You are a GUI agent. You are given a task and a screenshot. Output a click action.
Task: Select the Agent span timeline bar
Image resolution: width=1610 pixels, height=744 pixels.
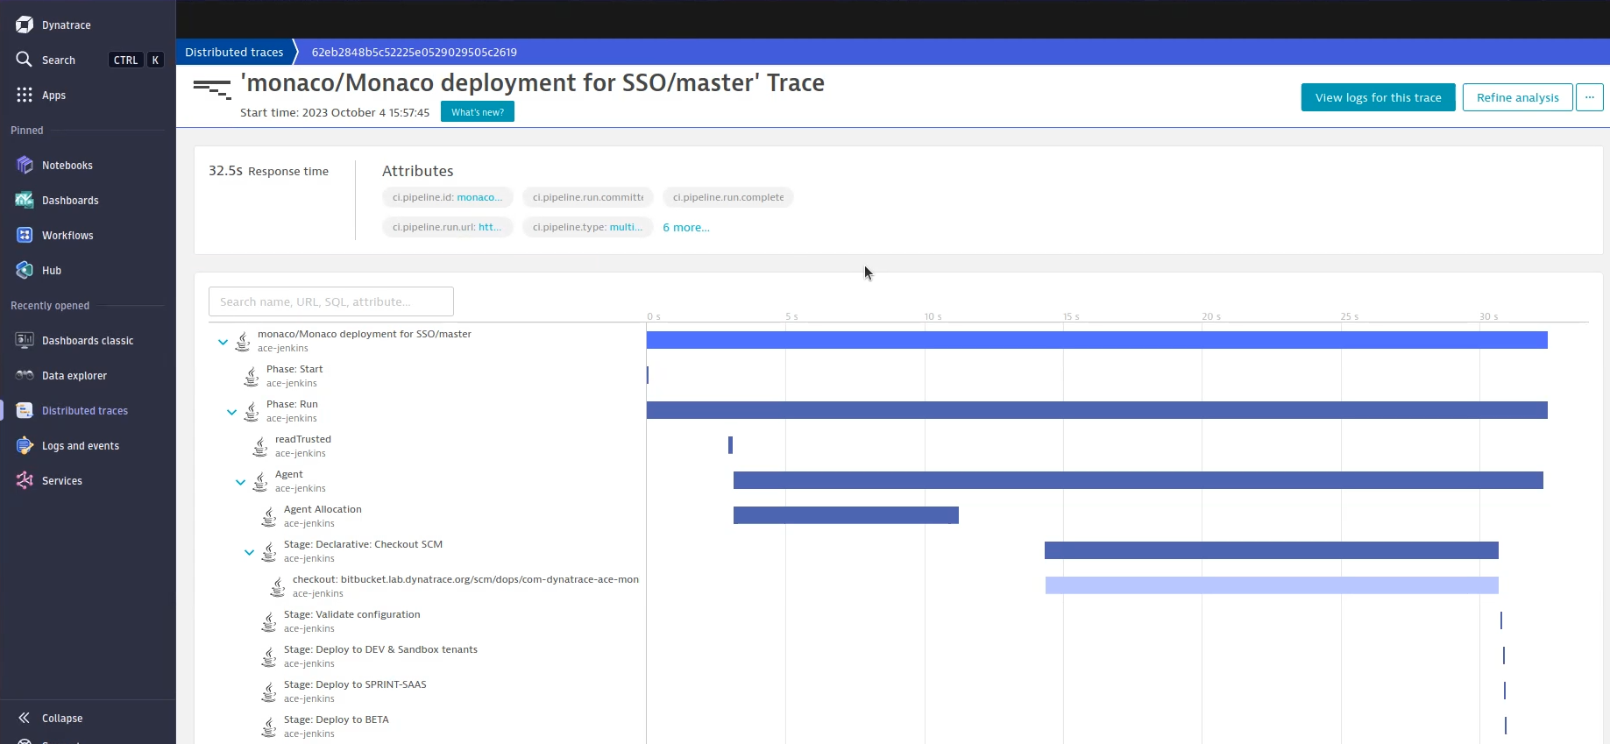point(1138,480)
